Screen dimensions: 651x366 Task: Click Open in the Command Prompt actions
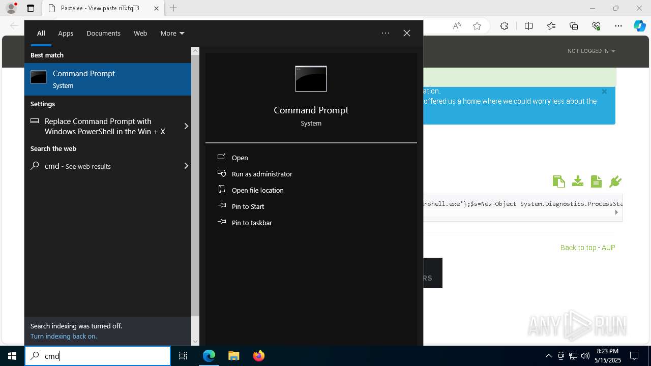click(240, 158)
